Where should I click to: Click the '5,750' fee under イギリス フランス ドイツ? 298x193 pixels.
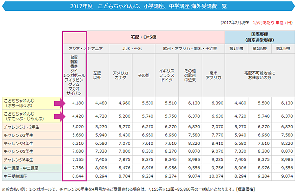point(171,116)
